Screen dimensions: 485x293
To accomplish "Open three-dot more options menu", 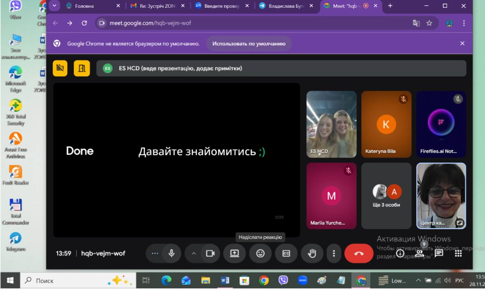I will tap(334, 254).
